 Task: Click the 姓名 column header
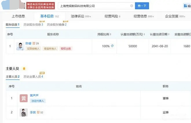(x=79, y=86)
